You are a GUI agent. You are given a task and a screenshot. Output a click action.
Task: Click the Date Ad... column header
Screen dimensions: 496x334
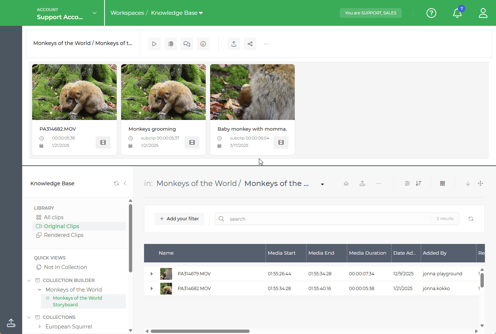[404, 253]
